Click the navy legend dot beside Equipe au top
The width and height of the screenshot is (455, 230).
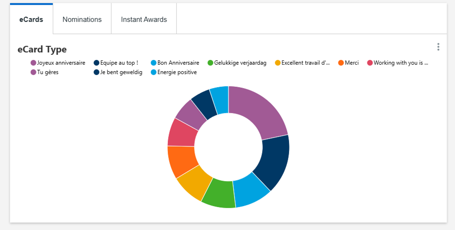pyautogui.click(x=97, y=63)
